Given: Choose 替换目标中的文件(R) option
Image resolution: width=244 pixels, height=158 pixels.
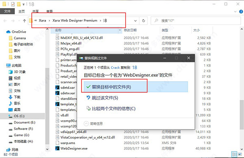Looking at the screenshot, I should [136, 87].
